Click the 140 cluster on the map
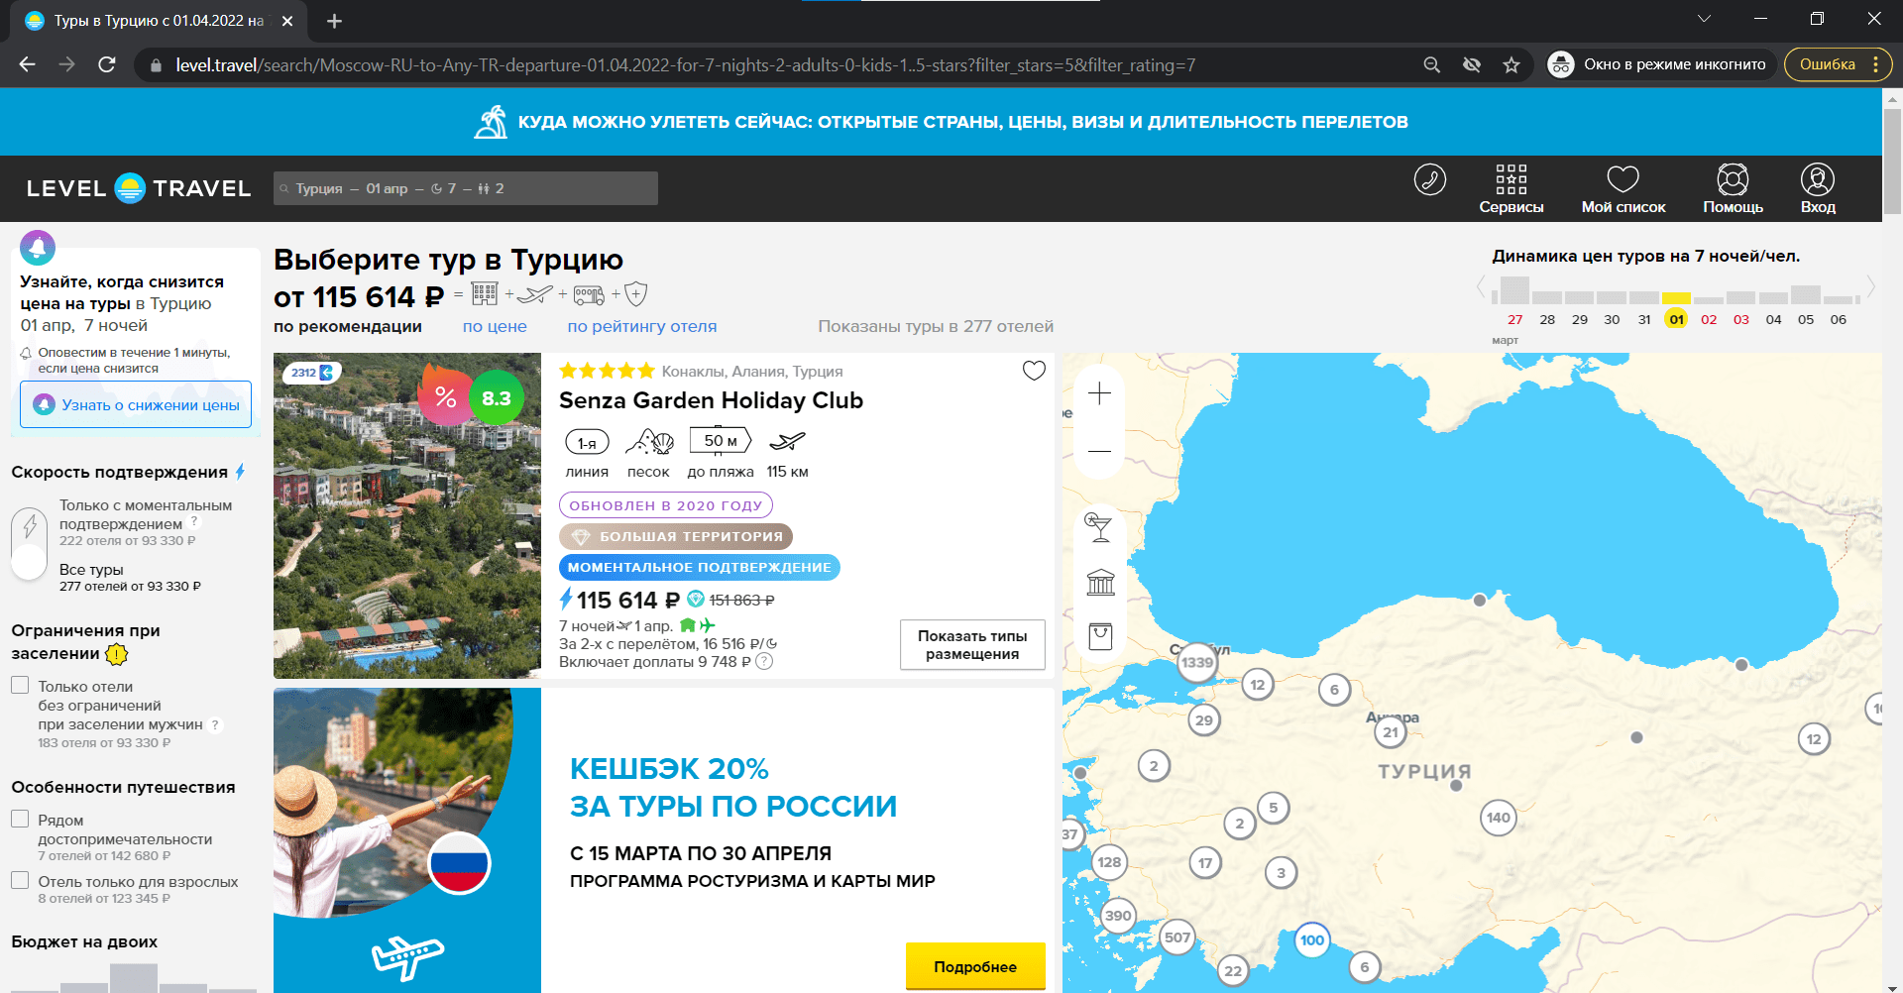 click(1499, 818)
